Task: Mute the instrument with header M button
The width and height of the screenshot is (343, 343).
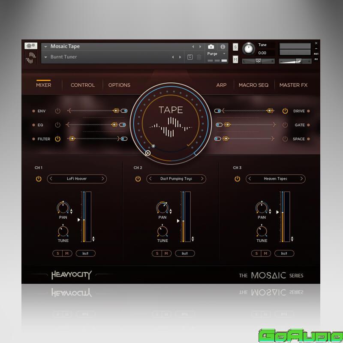Action: (235, 59)
